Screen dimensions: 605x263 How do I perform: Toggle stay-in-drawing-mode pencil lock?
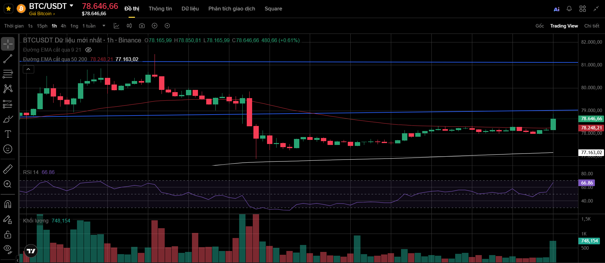click(8, 219)
